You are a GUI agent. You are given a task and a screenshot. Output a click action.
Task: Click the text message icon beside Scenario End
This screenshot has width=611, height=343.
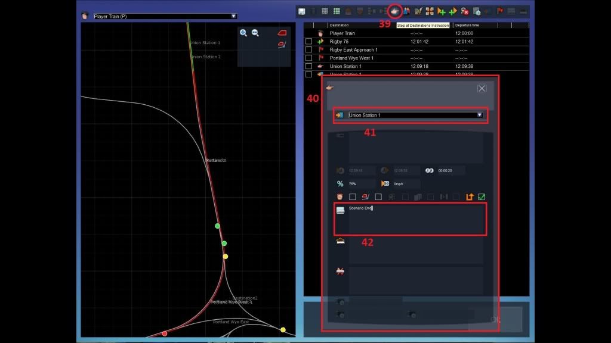pyautogui.click(x=340, y=210)
